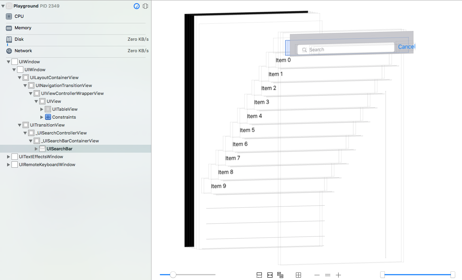Click the view-hierarchy icon next to the gauge
Image resolution: width=462 pixels, height=280 pixels.
pos(145,6)
